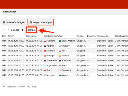Image resolution: width=128 pixels, height=96 pixels.
Task: Select team name Spanien
Action: point(65,56)
